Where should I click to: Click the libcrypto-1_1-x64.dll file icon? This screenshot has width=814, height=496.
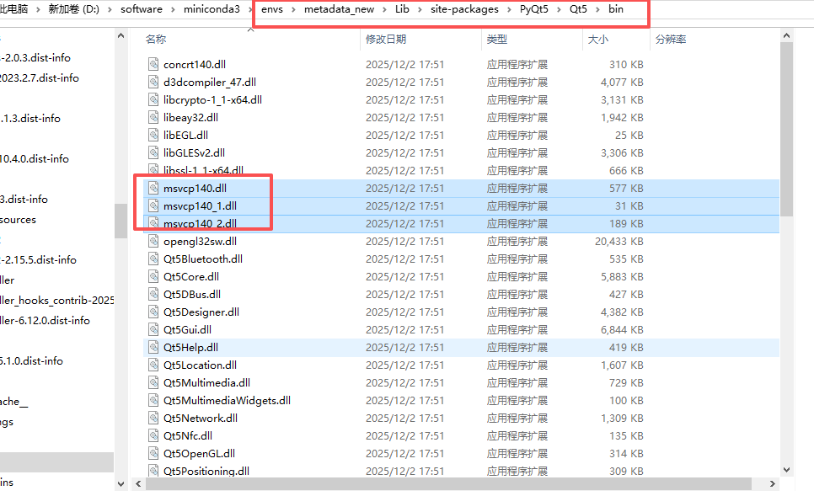coord(153,99)
